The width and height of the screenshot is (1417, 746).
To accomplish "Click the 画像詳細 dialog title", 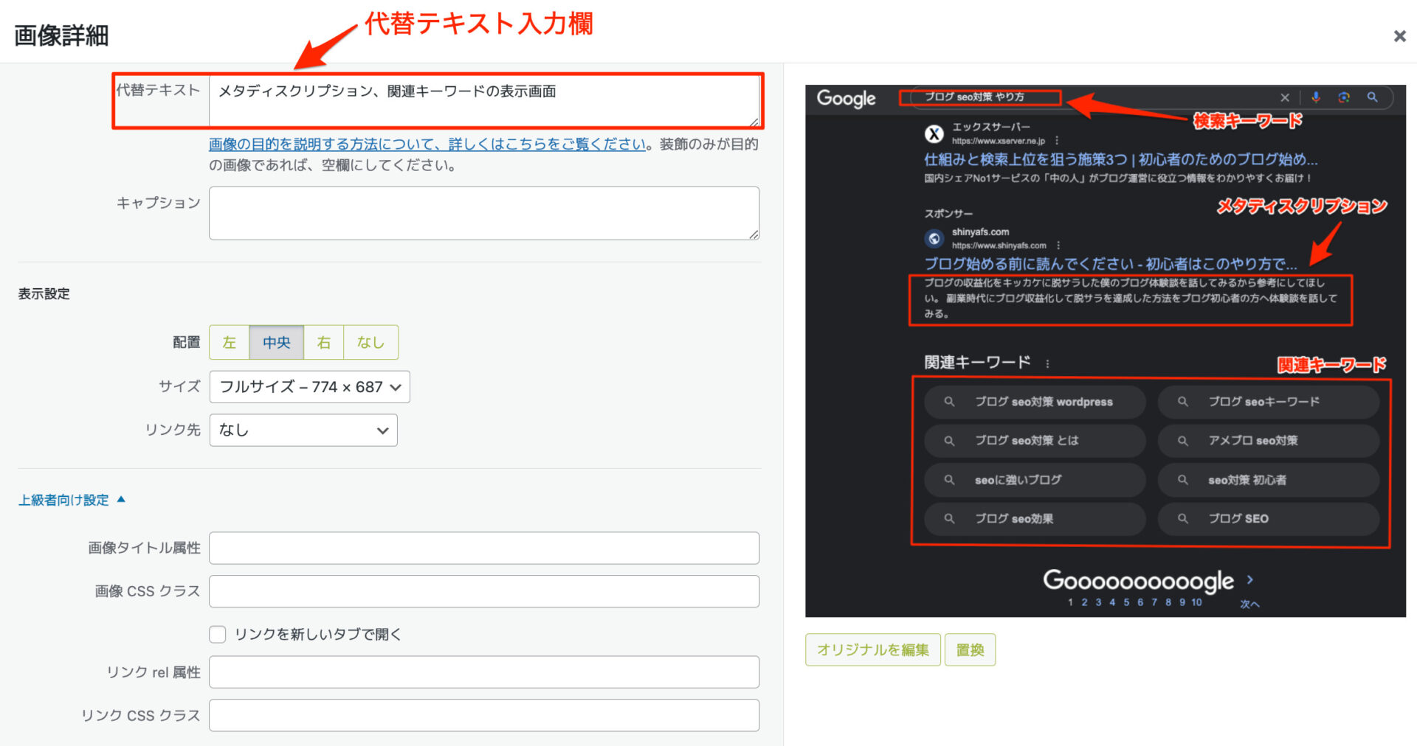I will tap(61, 35).
